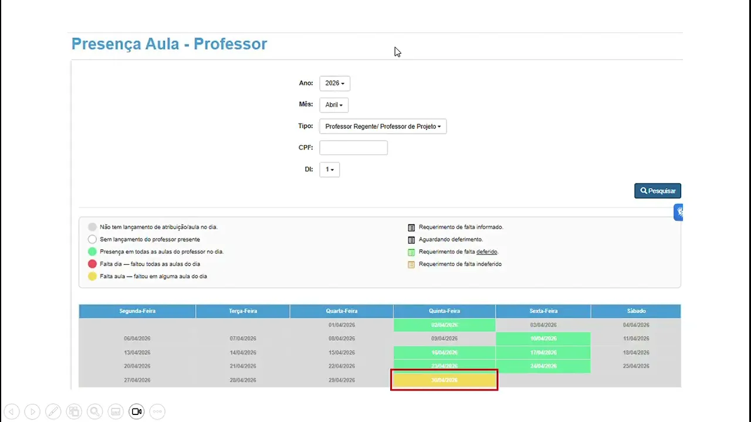This screenshot has height=422, width=751.
Task: Click the 08/04/2026 date cell
Action: [341, 339]
